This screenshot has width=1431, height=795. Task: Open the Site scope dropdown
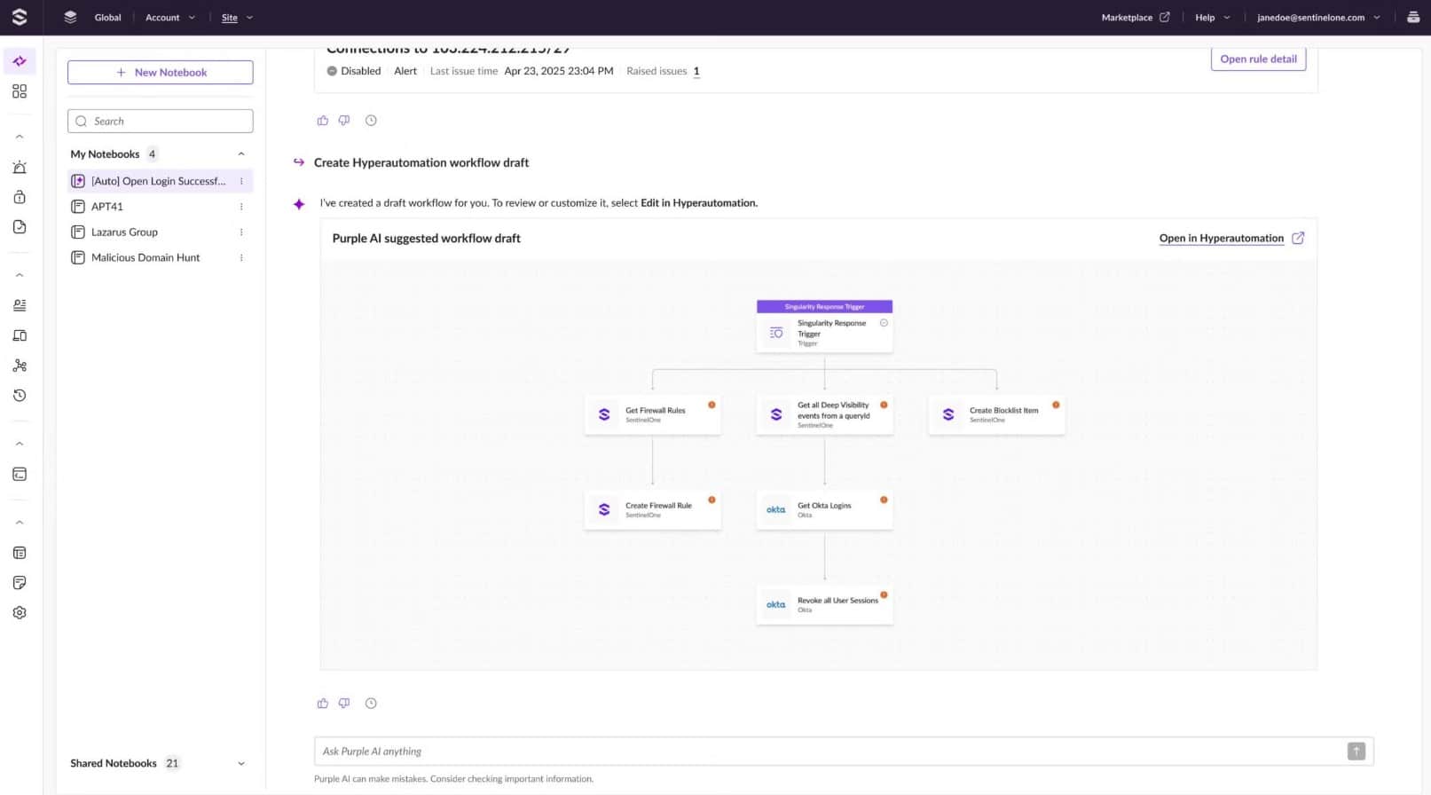[x=237, y=17]
